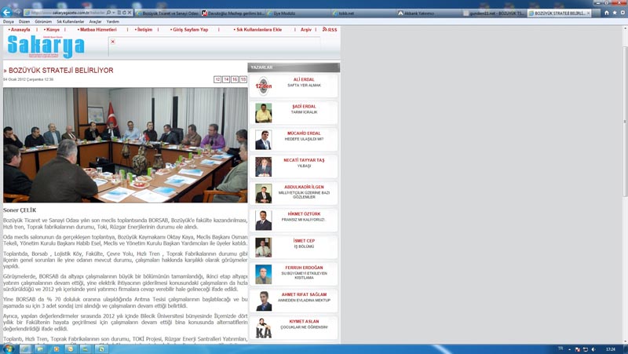Click the volume speaker tray icon

pyautogui.click(x=593, y=349)
